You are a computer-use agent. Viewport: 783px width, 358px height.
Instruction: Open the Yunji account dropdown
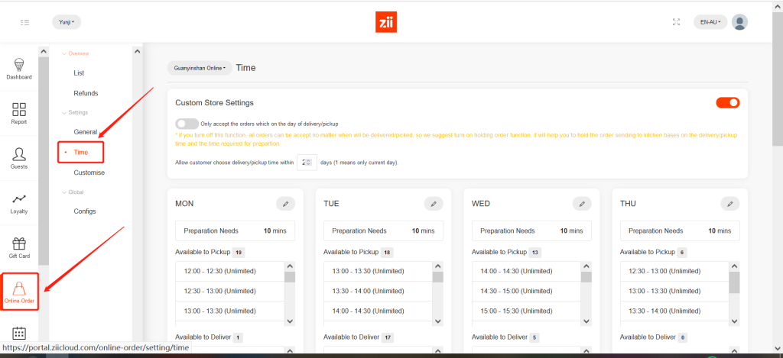[67, 22]
